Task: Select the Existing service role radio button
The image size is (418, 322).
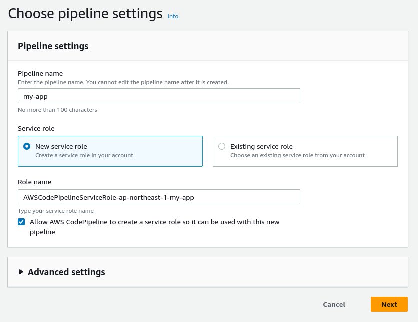Action: [x=222, y=146]
